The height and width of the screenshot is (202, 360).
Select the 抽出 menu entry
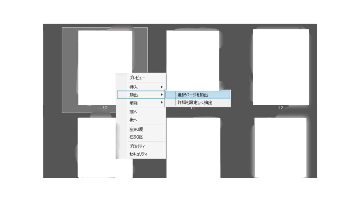(141, 95)
